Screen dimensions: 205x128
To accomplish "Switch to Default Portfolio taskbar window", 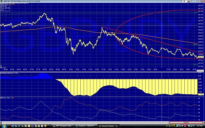I will click(109, 126).
